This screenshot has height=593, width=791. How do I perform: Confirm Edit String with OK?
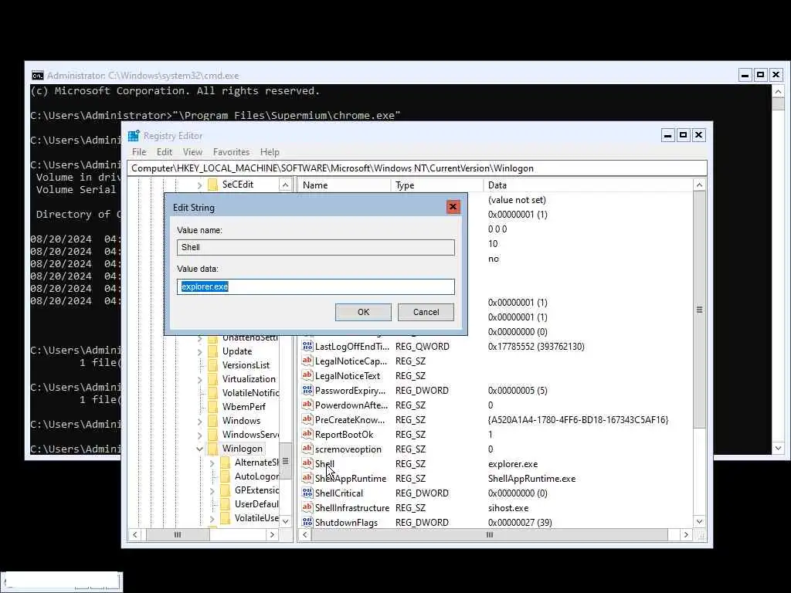coord(363,312)
